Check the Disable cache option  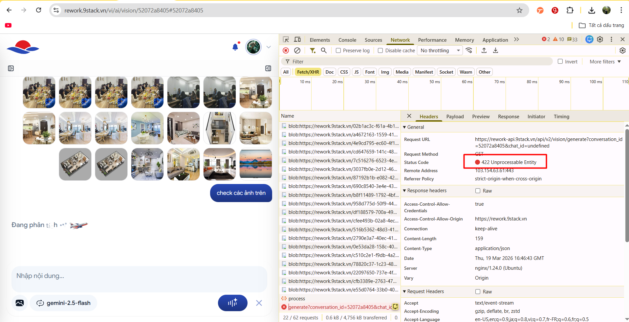coord(380,51)
